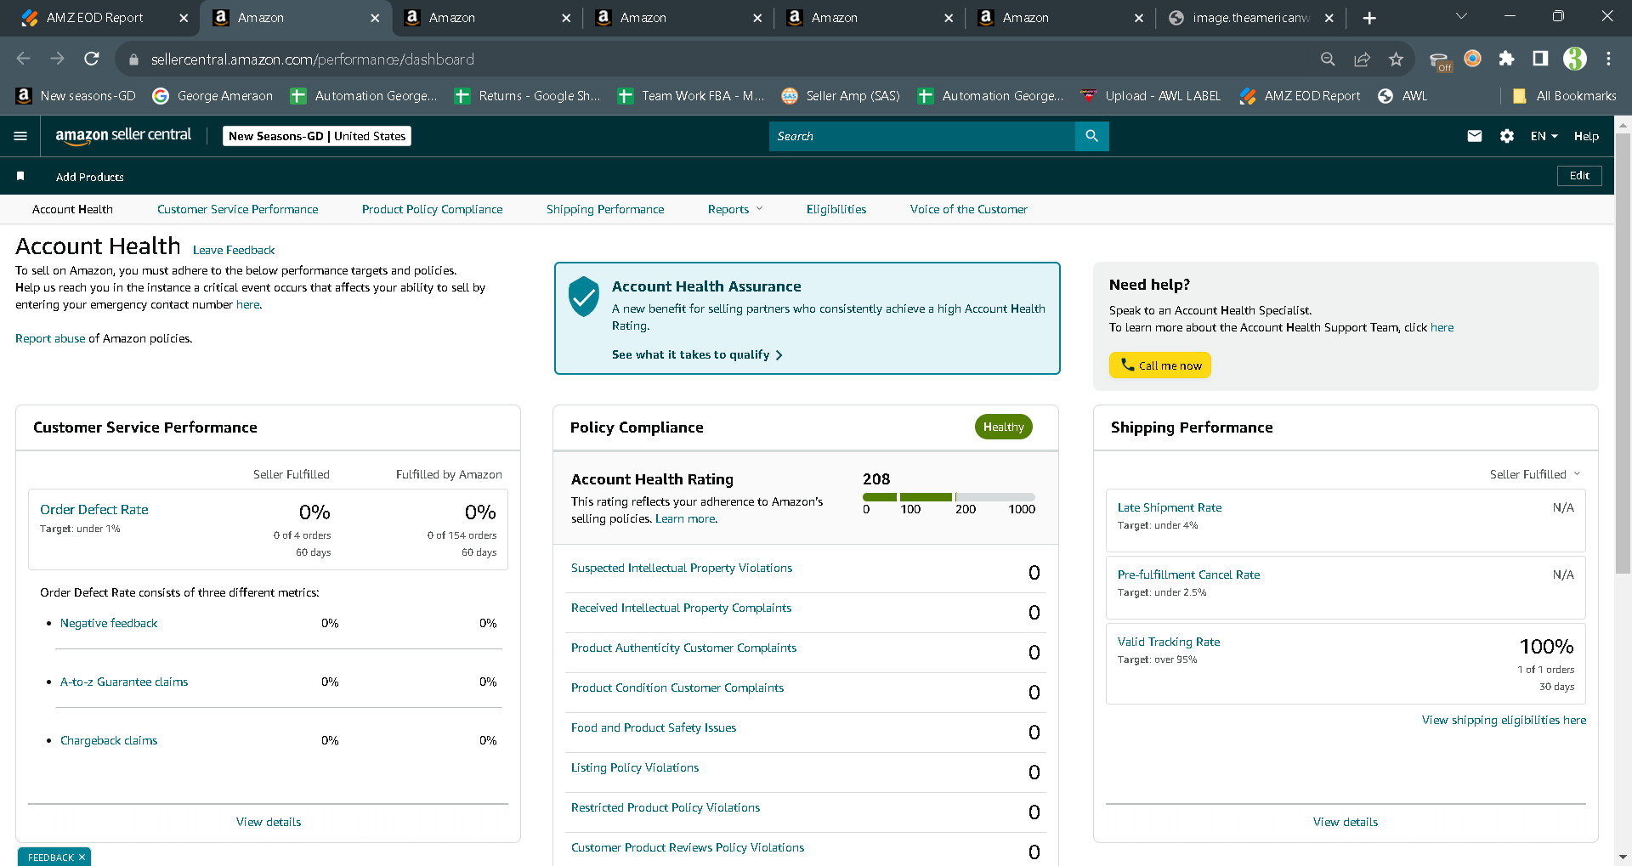This screenshot has height=866, width=1632.
Task: Open the Settings gear icon
Action: click(1507, 136)
